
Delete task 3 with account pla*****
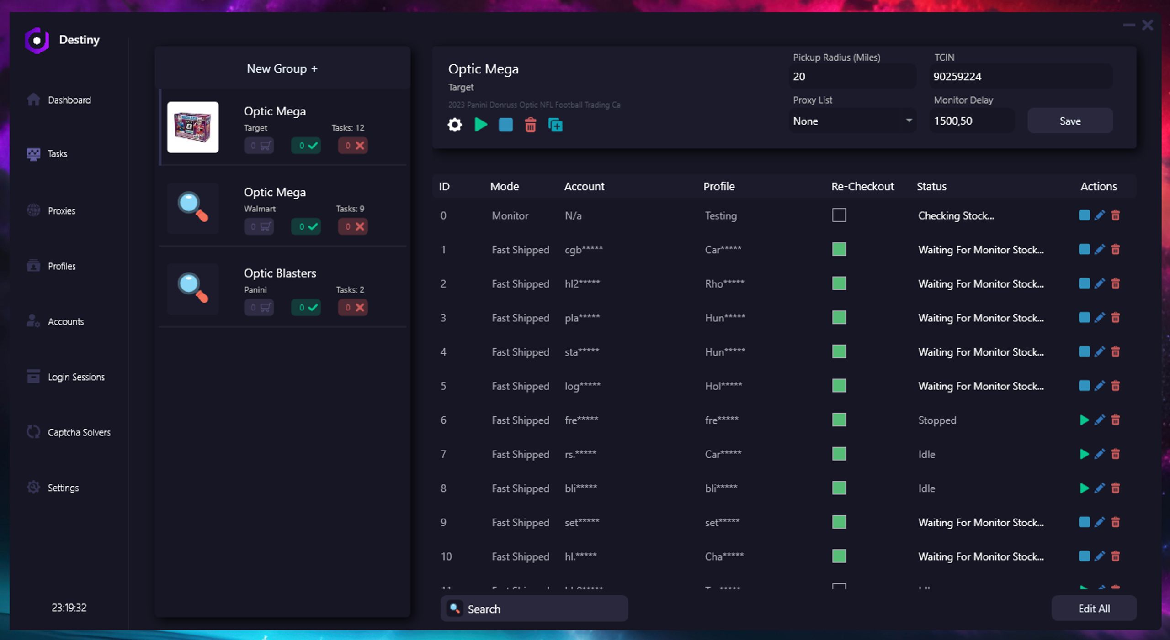[x=1116, y=317]
